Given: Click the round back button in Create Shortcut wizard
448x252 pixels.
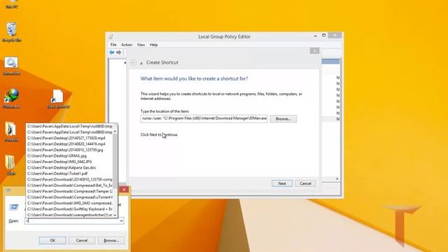Looking at the screenshot, I should (x=133, y=62).
